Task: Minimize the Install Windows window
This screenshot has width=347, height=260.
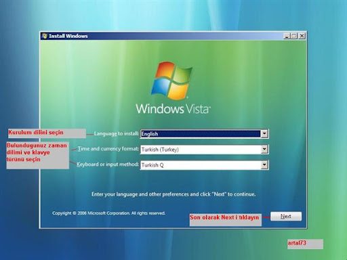Action: point(287,36)
